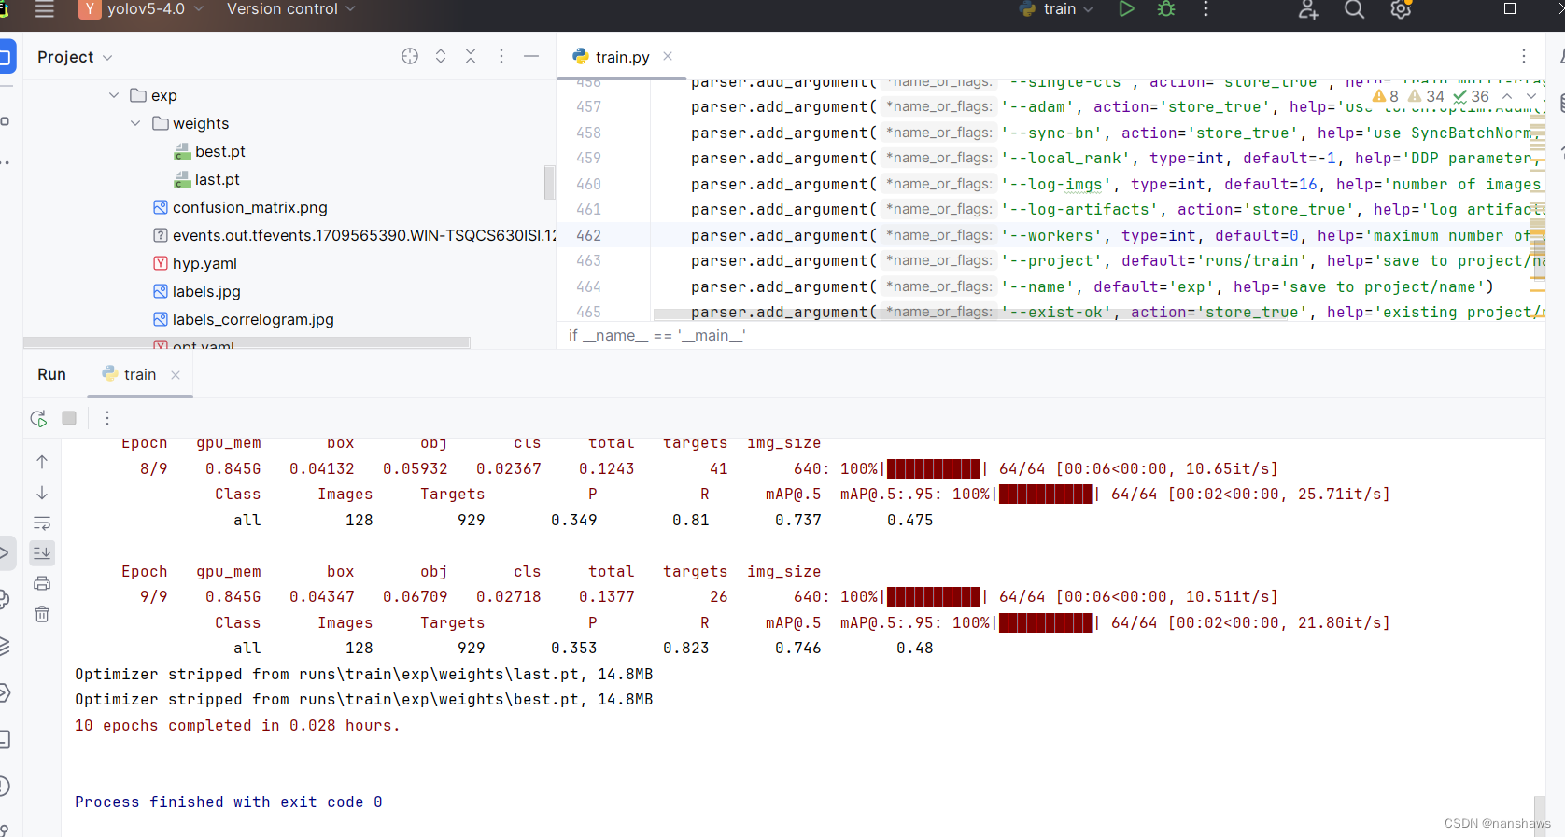Click Select Opened File target icon
The image size is (1565, 837).
pos(410,56)
